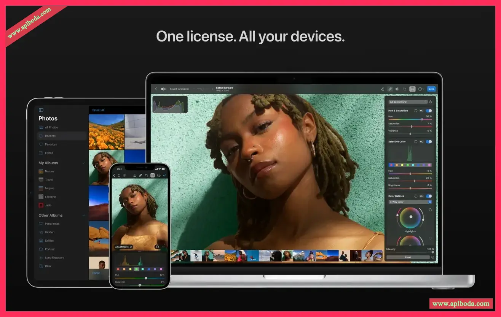This screenshot has height=317, width=501.
Task: Select Favorites in the iPad sidebar
Action: pyautogui.click(x=51, y=144)
